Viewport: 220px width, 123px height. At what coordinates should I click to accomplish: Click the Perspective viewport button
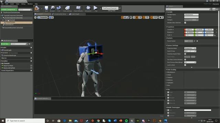pyautogui.click(x=43, y=17)
